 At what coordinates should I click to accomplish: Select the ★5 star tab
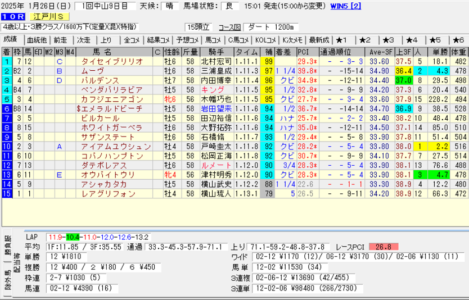(435, 40)
